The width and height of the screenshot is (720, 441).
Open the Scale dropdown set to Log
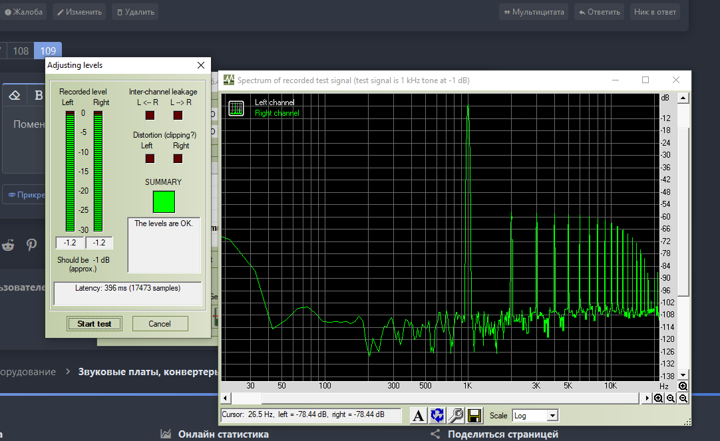click(x=553, y=416)
